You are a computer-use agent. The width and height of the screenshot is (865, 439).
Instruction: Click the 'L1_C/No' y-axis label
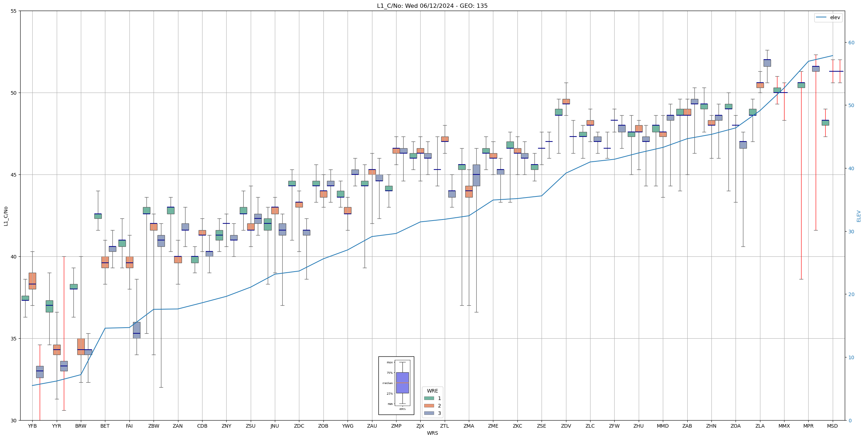point(6,216)
